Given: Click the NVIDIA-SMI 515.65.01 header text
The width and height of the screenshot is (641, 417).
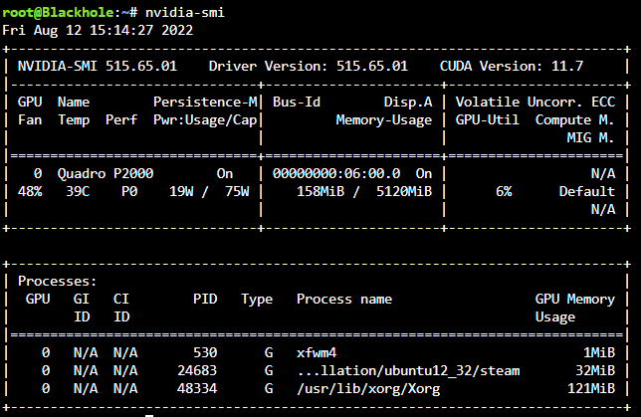Looking at the screenshot, I should coord(98,67).
